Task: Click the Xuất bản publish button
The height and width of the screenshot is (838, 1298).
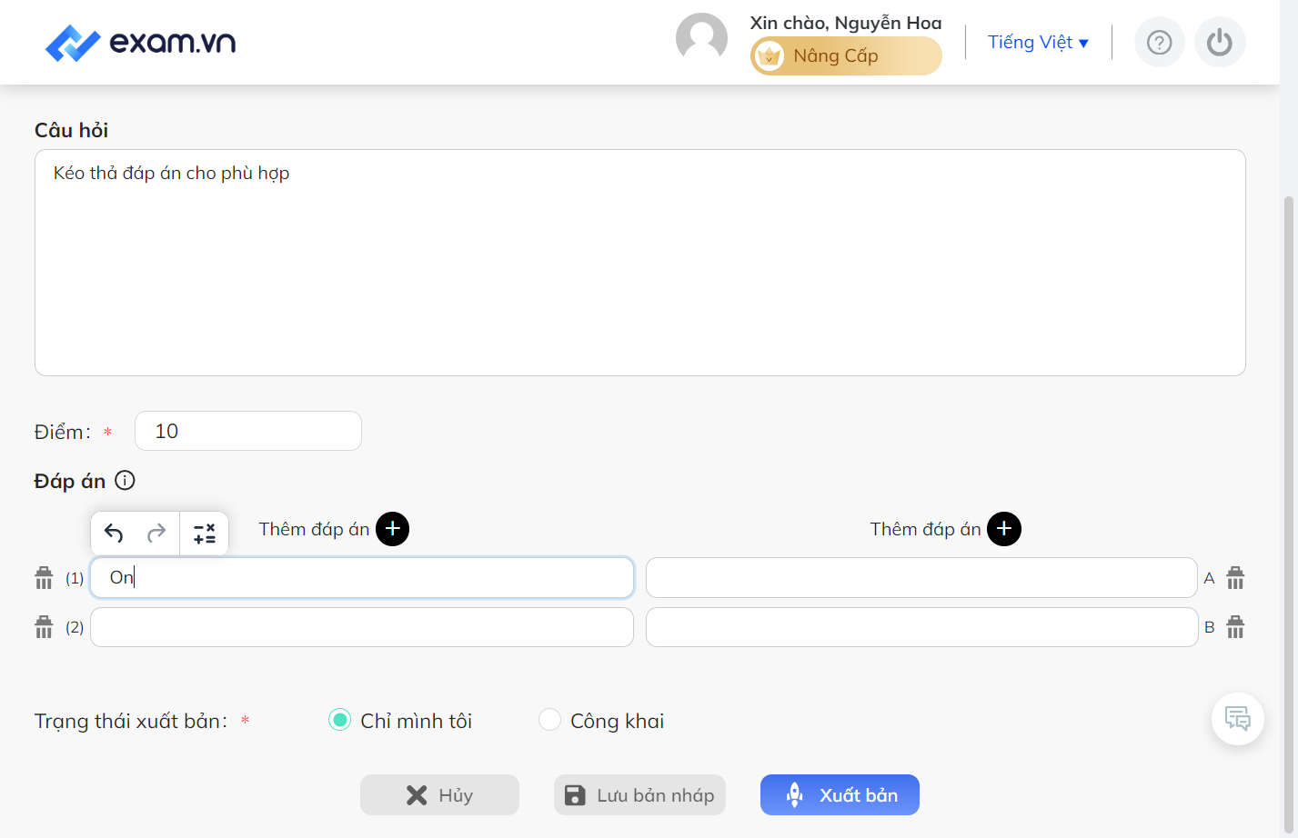Action: tap(840, 795)
